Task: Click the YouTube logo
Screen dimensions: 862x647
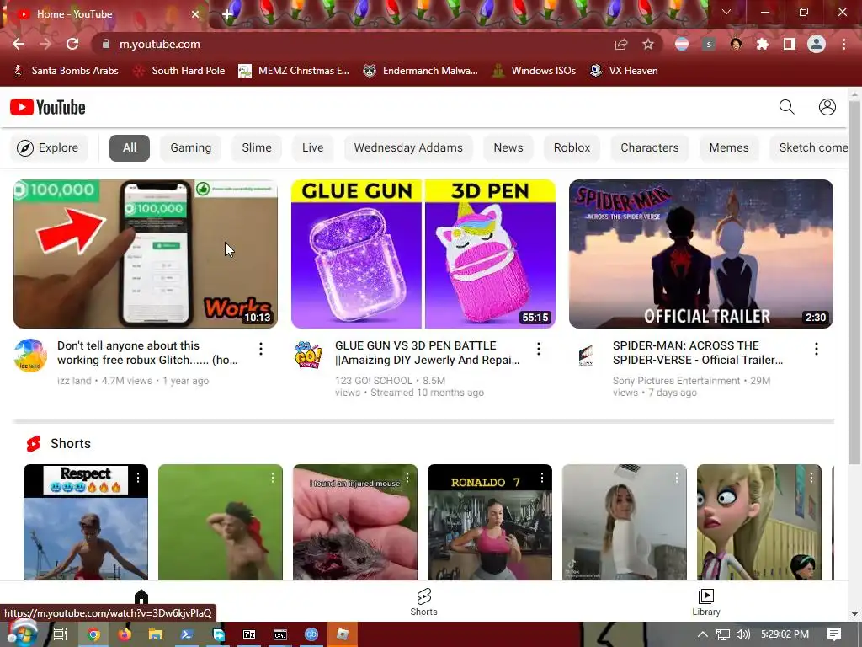Action: [x=48, y=107]
